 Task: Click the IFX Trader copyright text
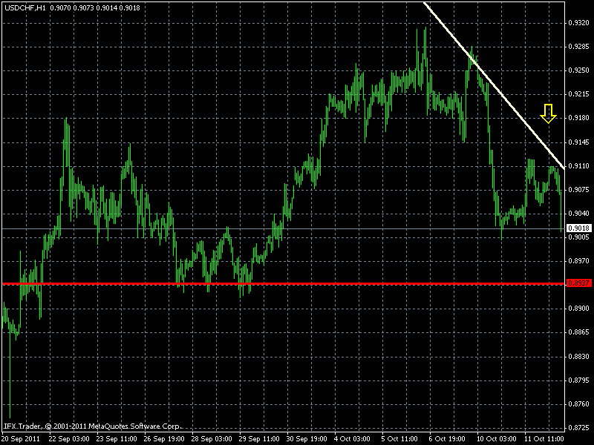tap(92, 426)
